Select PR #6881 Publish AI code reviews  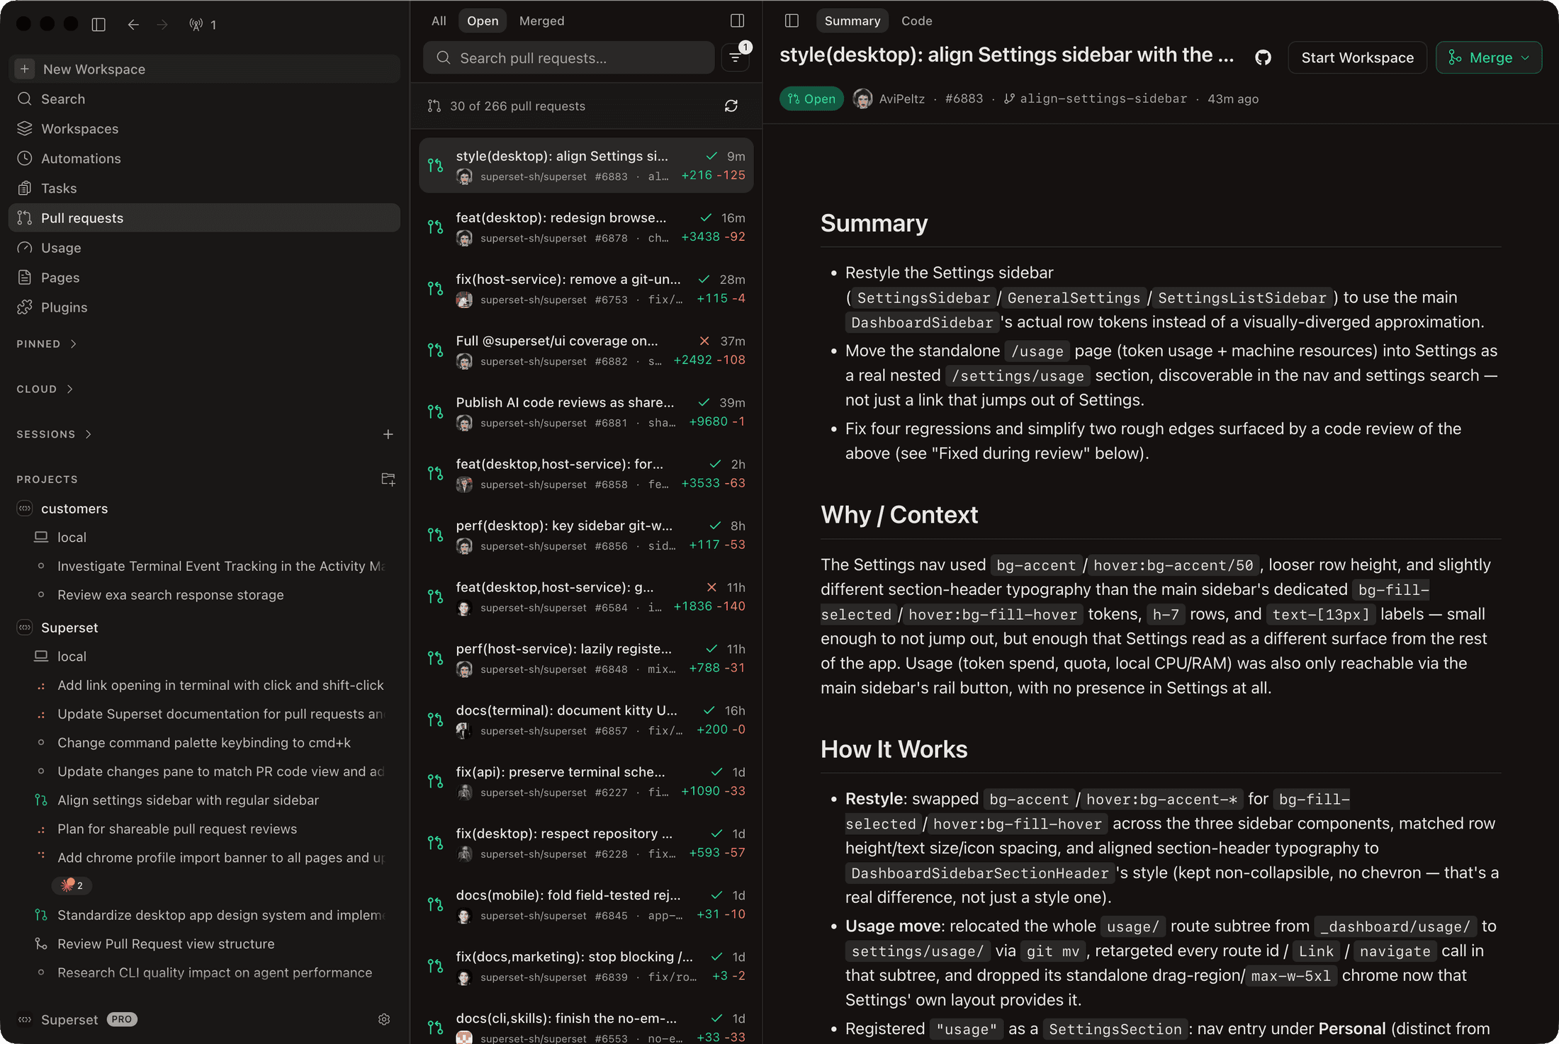(x=586, y=412)
